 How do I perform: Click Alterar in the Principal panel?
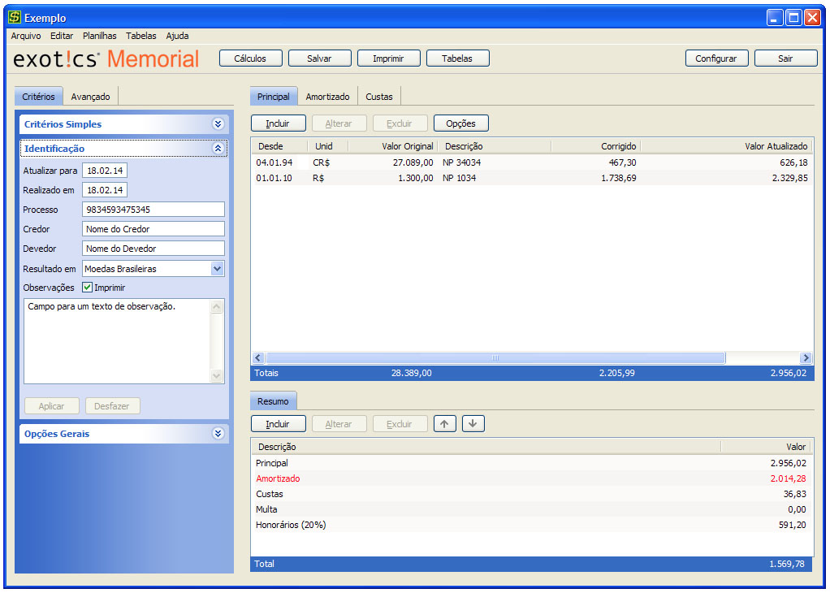[x=339, y=123]
